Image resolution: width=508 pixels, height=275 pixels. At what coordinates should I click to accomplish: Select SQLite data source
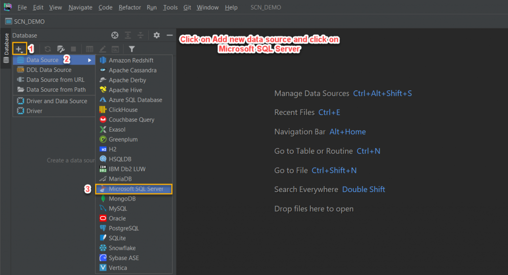(134, 238)
